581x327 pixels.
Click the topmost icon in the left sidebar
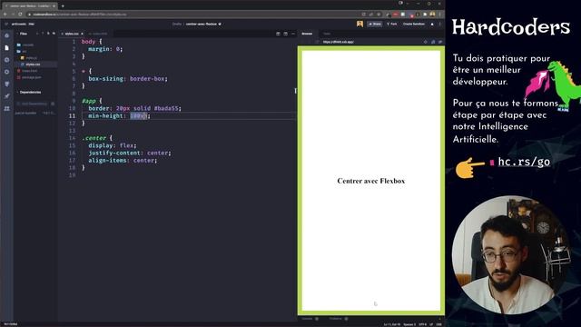(x=6, y=35)
